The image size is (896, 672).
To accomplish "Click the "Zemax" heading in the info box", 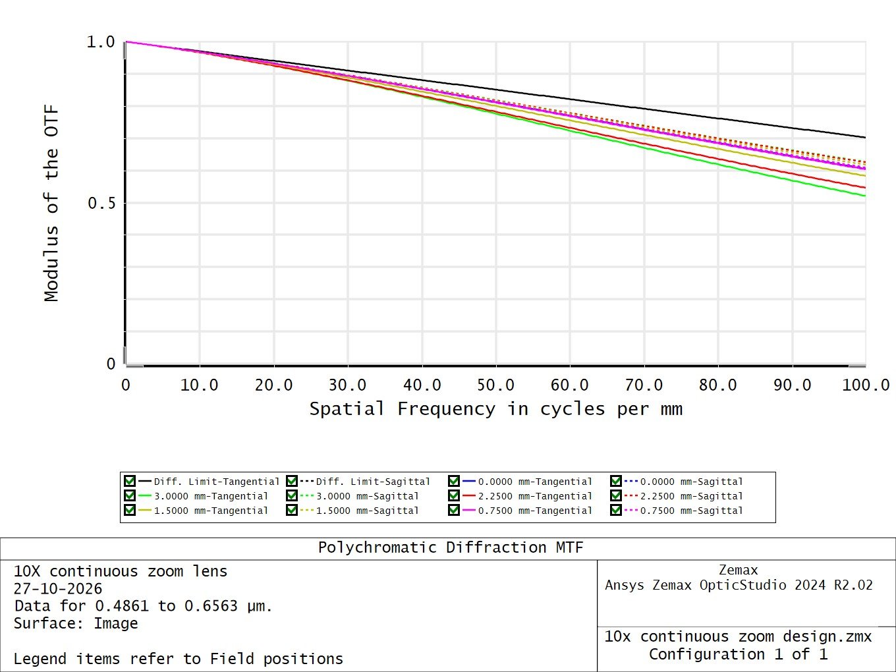I will point(739,570).
